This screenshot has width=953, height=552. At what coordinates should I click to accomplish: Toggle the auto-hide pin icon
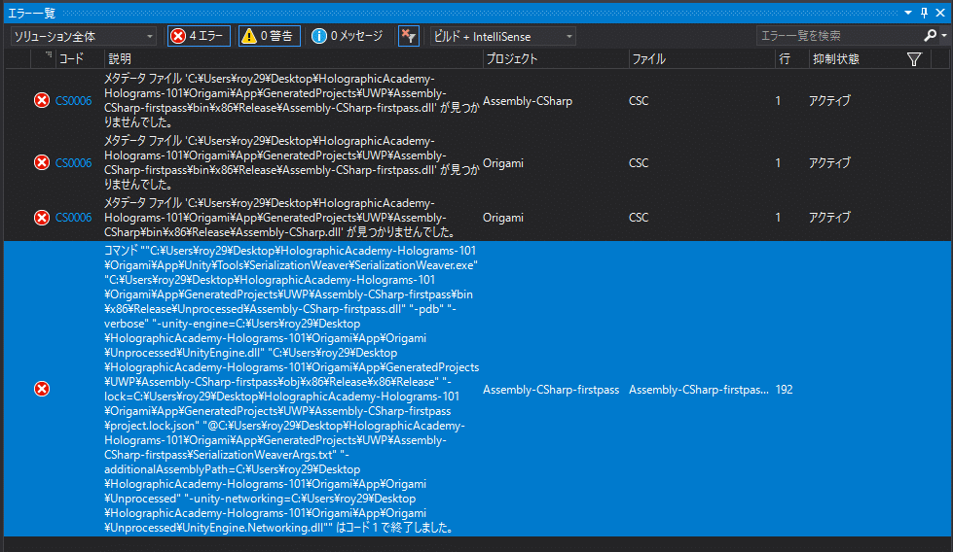(x=925, y=13)
